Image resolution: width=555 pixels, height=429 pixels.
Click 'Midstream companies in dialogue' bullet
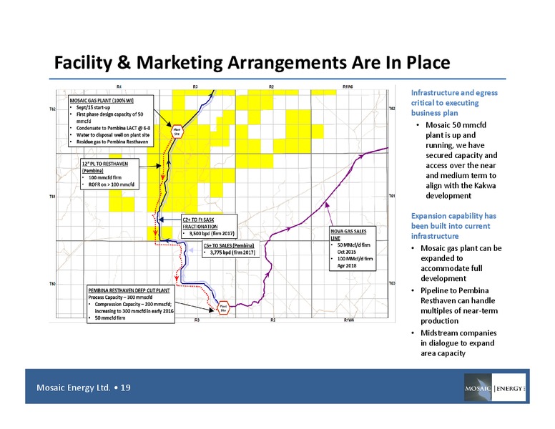[458, 343]
